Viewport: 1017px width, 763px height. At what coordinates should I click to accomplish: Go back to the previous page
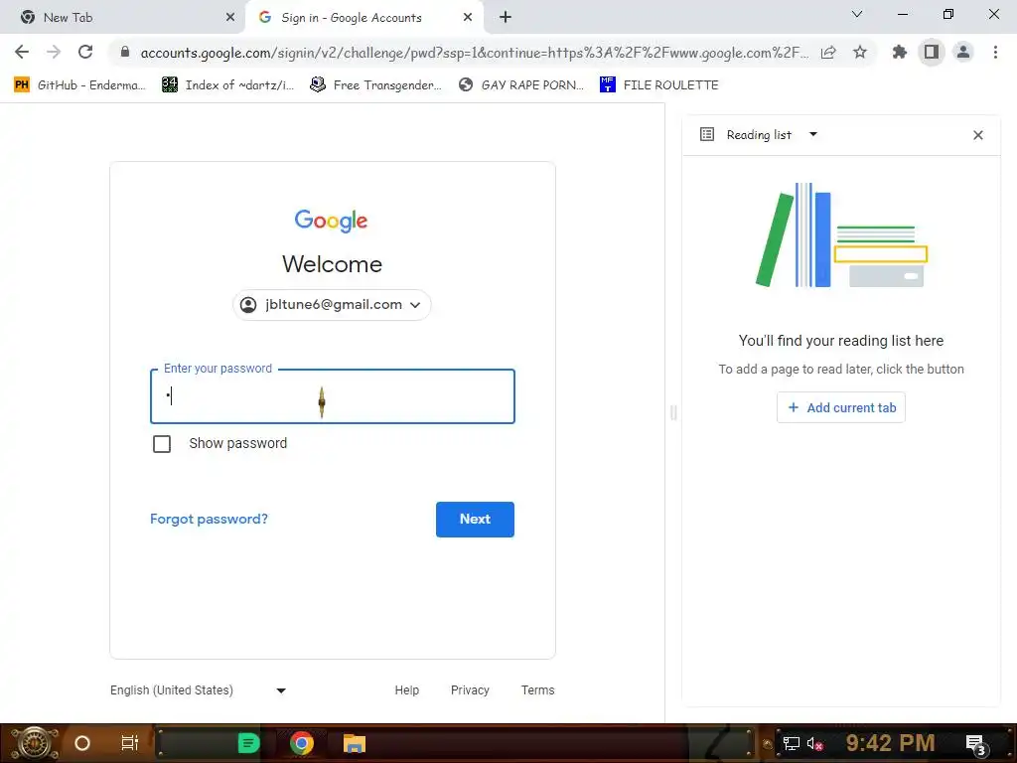click(22, 52)
